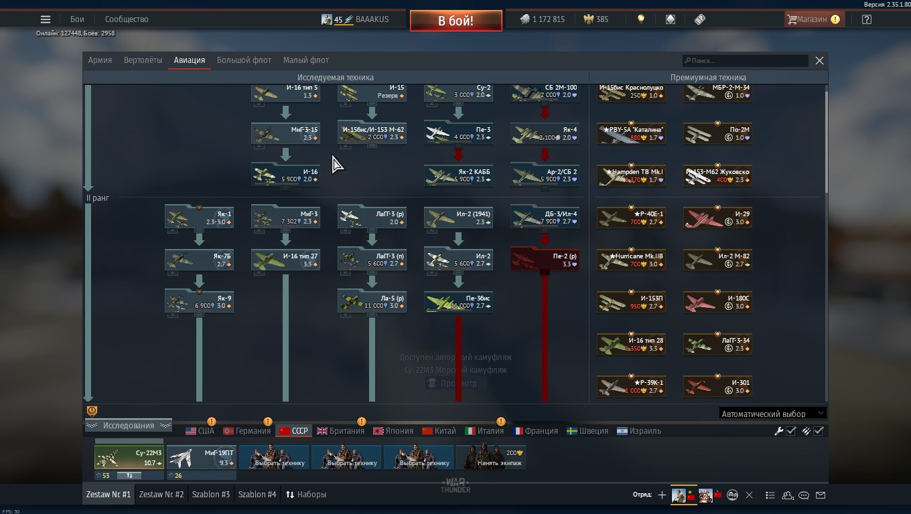Screen dimensions: 911x514
Task: Close the research tree window
Action: coord(819,60)
